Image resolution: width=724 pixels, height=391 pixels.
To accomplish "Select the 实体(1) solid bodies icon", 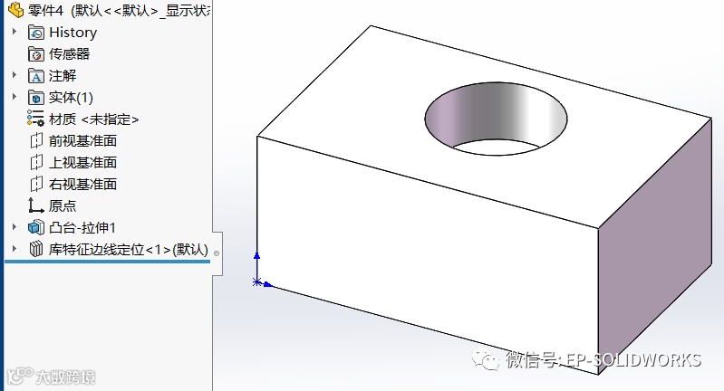I will (x=36, y=97).
